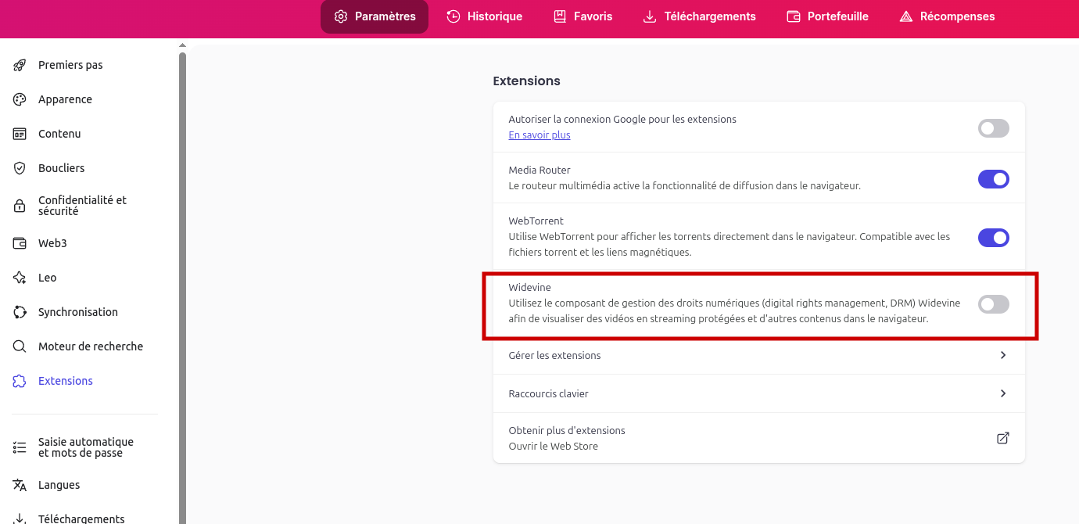Click the list icon for Saisie automatique
The width and height of the screenshot is (1079, 524).
[x=20, y=447]
